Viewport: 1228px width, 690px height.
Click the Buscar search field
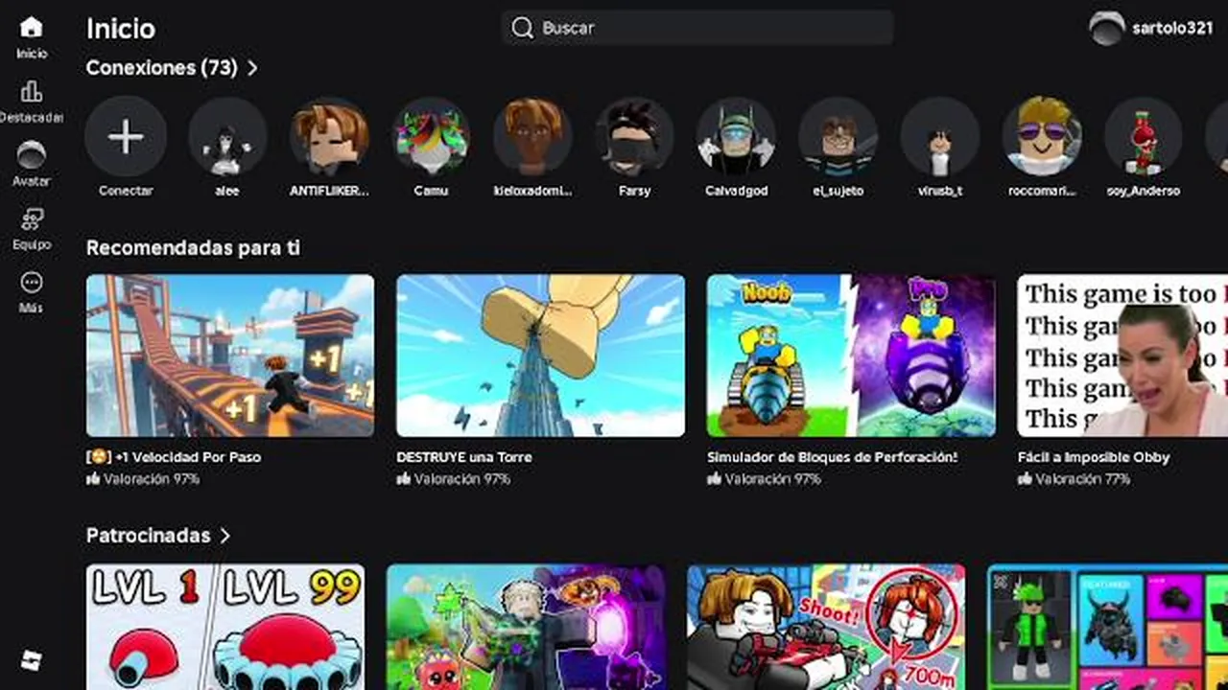pos(697,28)
